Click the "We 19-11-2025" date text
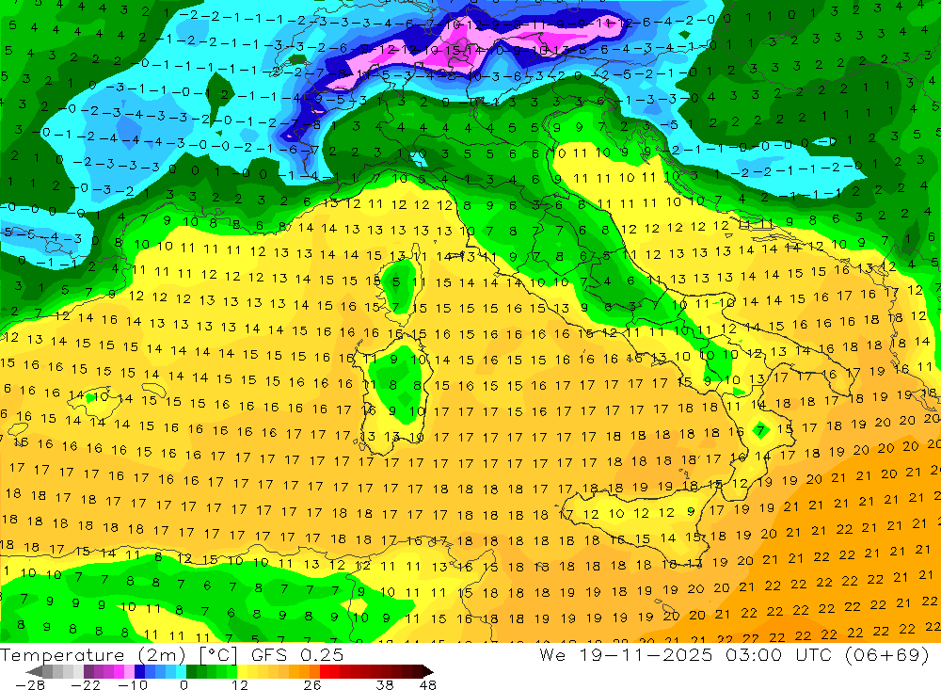941x690 pixels. 626,654
